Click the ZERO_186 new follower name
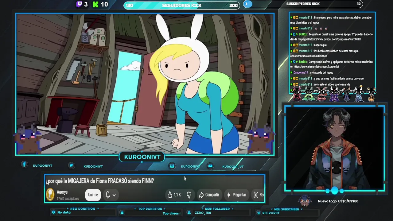 point(203,213)
